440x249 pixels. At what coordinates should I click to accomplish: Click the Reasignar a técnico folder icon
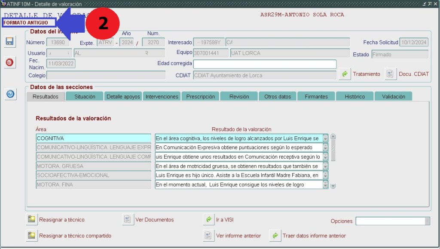point(31,219)
